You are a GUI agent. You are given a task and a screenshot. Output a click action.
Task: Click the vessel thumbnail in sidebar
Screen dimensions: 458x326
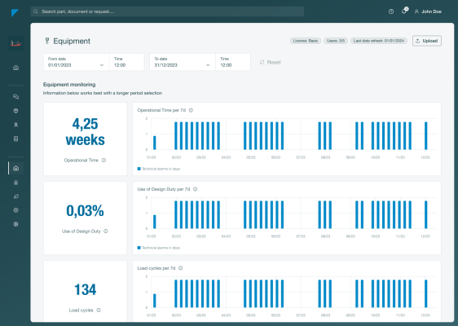point(15,43)
